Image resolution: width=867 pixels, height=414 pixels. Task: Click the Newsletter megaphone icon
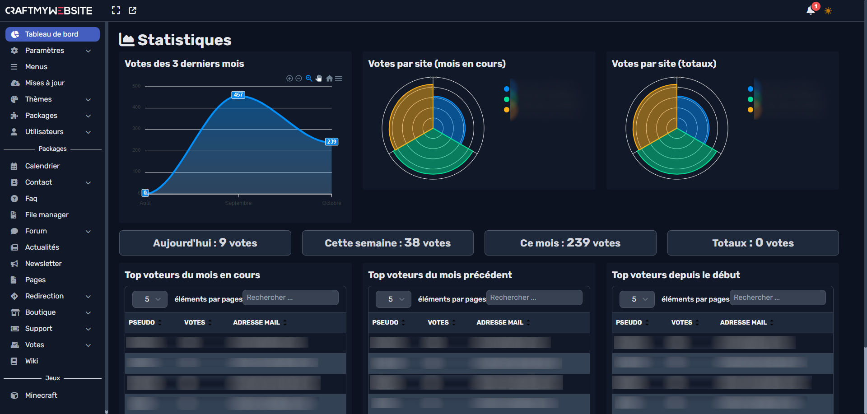[14, 264]
